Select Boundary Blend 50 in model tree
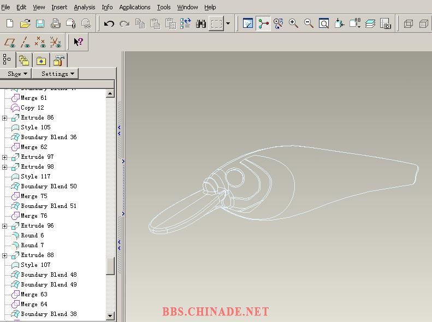The image size is (432, 322). 49,187
